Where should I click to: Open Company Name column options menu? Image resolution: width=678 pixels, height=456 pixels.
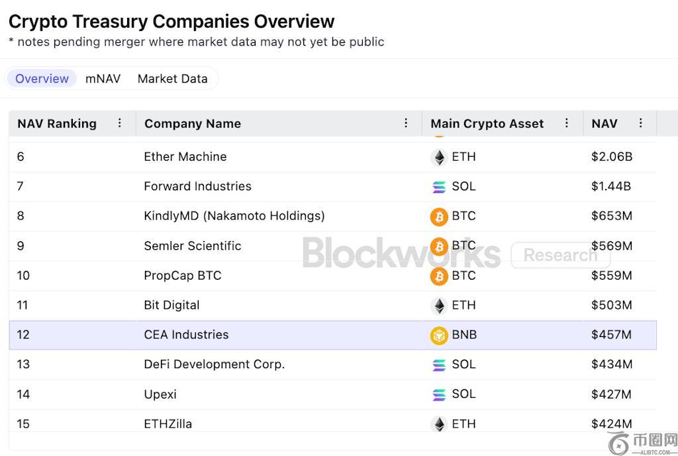tap(406, 123)
